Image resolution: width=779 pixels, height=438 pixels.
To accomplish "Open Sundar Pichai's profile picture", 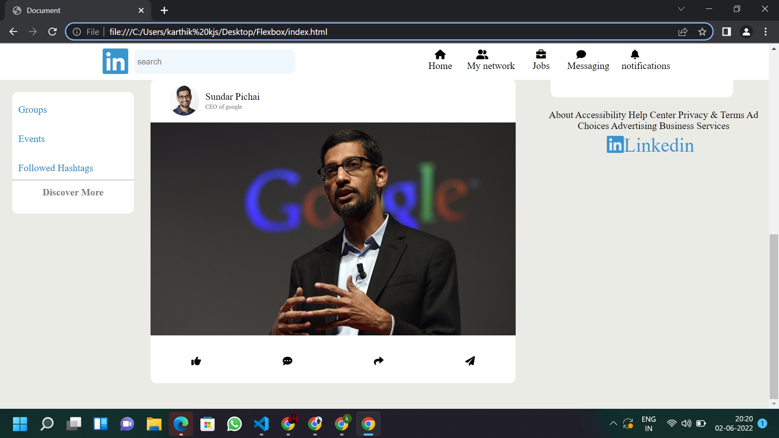I will [x=184, y=100].
